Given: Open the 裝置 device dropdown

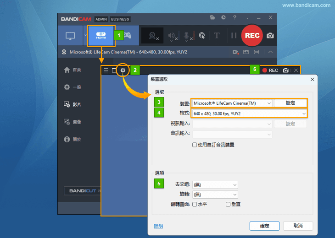Looking at the screenshot, I should [x=232, y=103].
